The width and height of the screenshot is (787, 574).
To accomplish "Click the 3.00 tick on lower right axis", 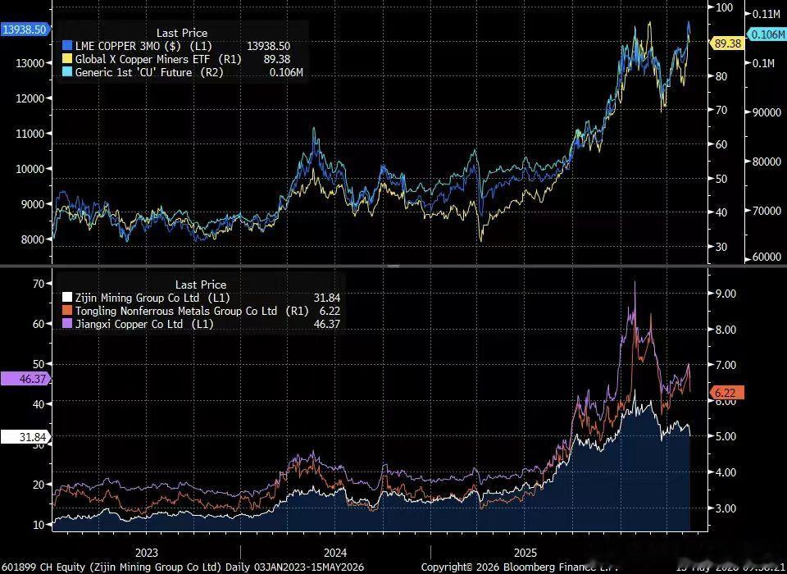I will point(726,508).
